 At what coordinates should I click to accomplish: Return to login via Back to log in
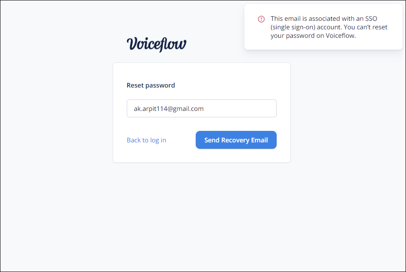(146, 140)
